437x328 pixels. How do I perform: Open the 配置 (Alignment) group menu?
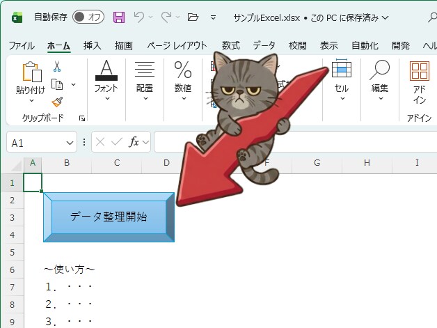(145, 80)
